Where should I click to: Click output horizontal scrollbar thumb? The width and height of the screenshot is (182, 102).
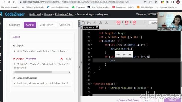click(34, 72)
